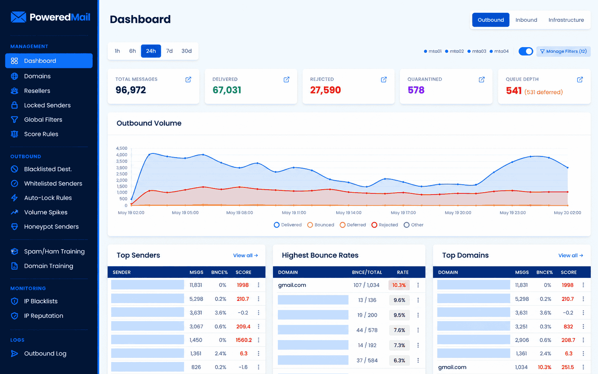Select the 1h time range
The height and width of the screenshot is (374, 598).
(117, 51)
